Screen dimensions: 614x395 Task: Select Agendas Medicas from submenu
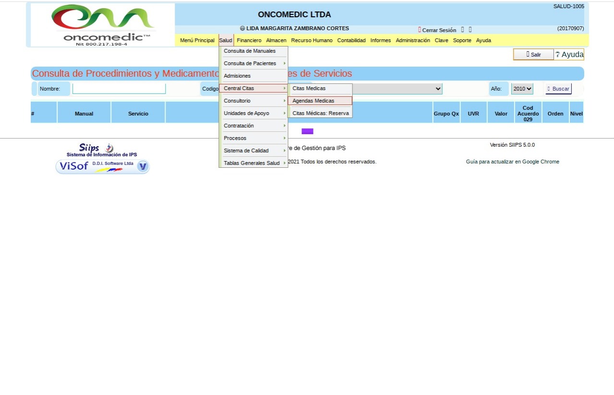pos(320,101)
